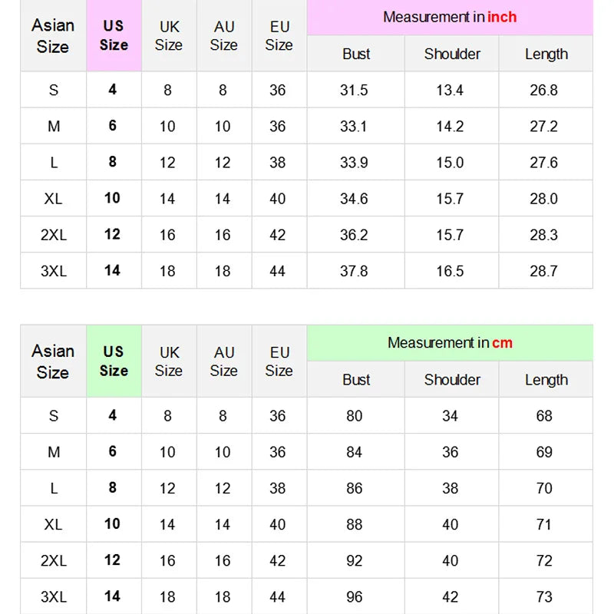Click bust value 33.9 for size L
The width and height of the screenshot is (614, 614).
tap(354, 163)
